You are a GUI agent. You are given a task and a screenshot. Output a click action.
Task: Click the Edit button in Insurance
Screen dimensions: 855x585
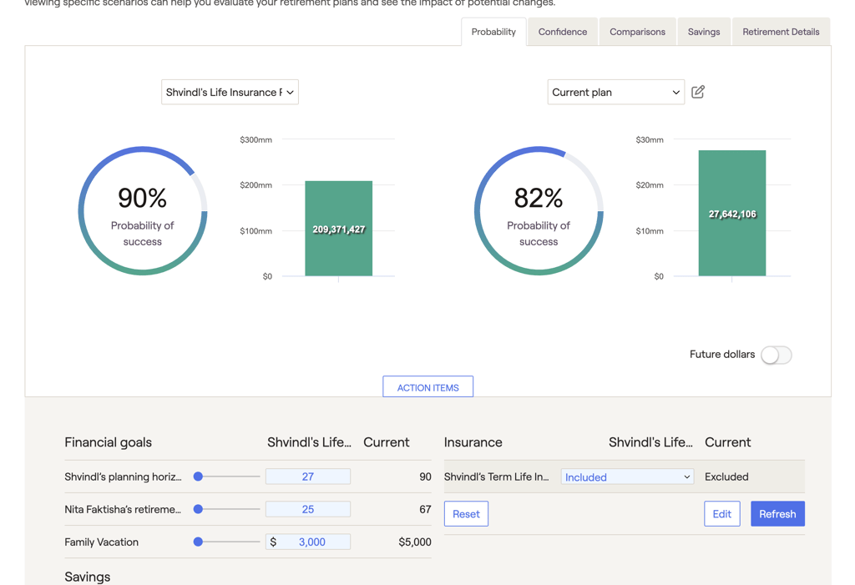point(721,514)
